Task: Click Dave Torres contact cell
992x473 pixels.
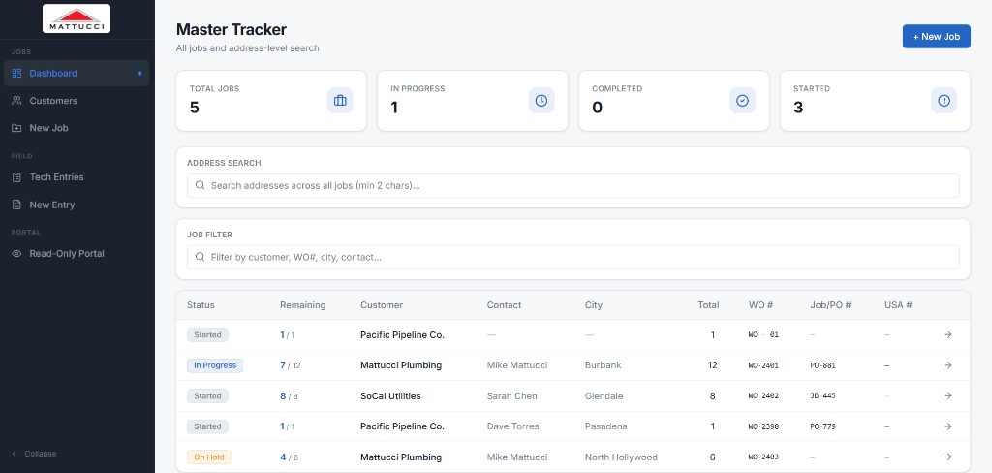Action: pos(513,426)
